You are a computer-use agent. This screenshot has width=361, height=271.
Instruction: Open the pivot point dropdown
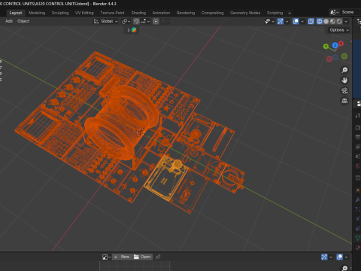(x=126, y=21)
